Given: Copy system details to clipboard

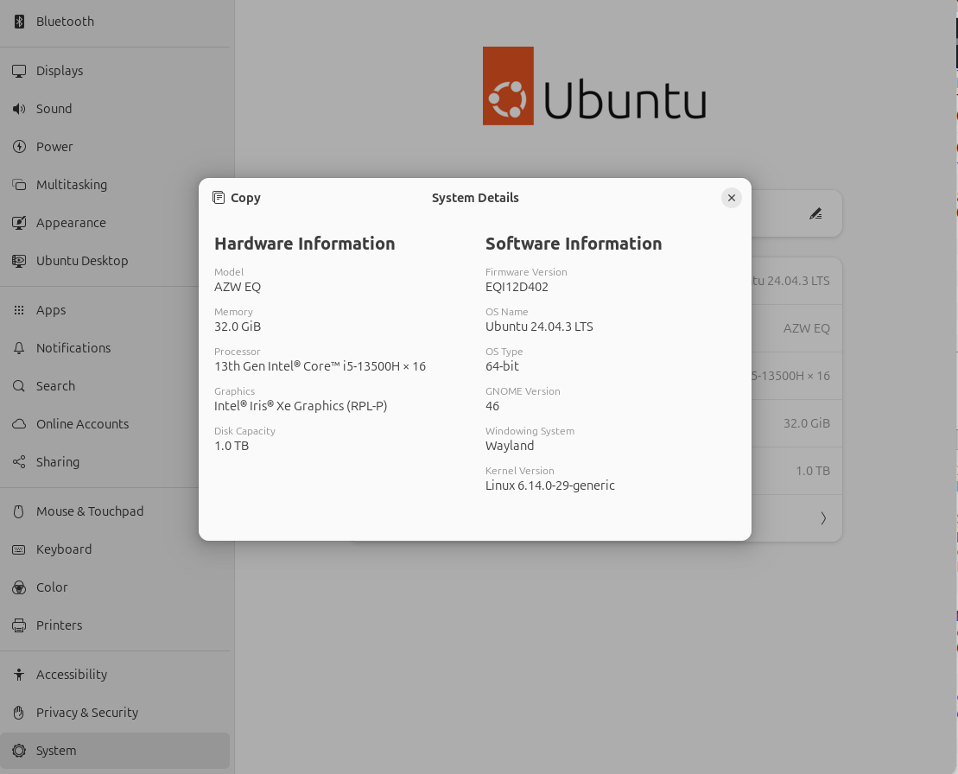Looking at the screenshot, I should (237, 198).
